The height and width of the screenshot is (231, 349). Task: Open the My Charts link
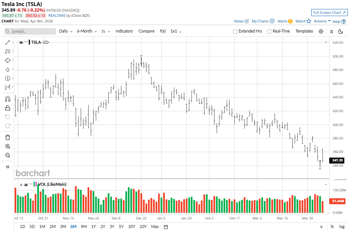(x=260, y=21)
